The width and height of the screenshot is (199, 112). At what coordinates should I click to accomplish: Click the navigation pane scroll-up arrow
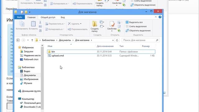(42, 45)
